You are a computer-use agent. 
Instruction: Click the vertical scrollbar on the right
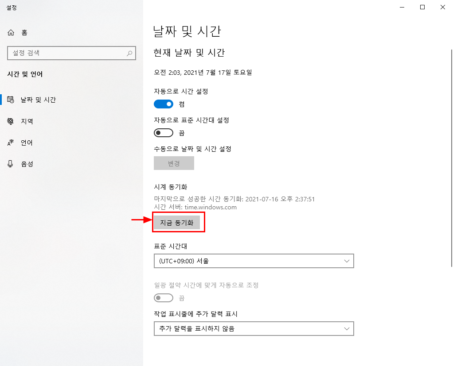click(451, 158)
